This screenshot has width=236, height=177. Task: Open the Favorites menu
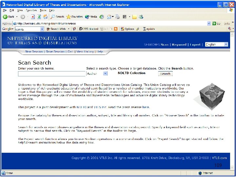(x=31, y=10)
